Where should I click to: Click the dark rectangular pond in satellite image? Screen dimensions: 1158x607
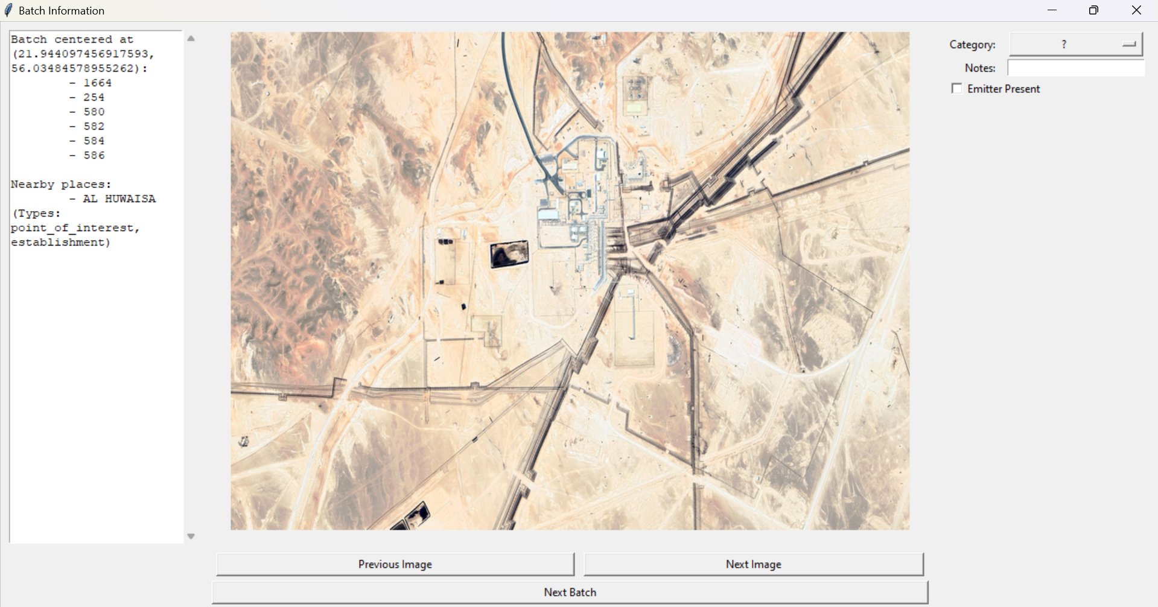(509, 254)
